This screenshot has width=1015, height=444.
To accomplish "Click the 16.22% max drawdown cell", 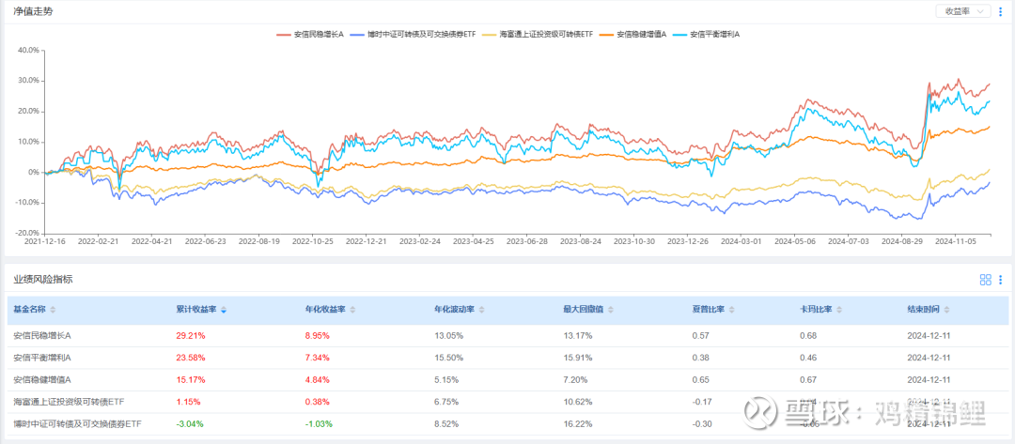I will [577, 424].
